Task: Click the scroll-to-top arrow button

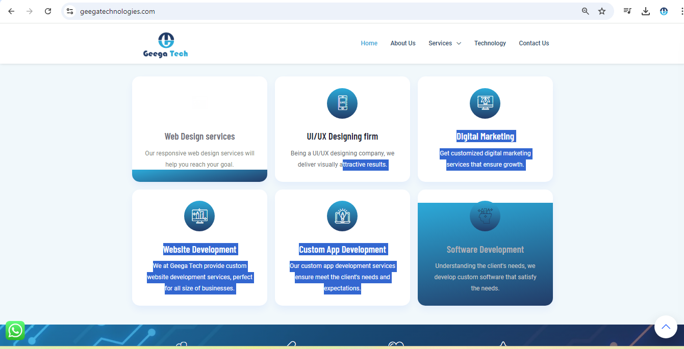Action: click(666, 327)
